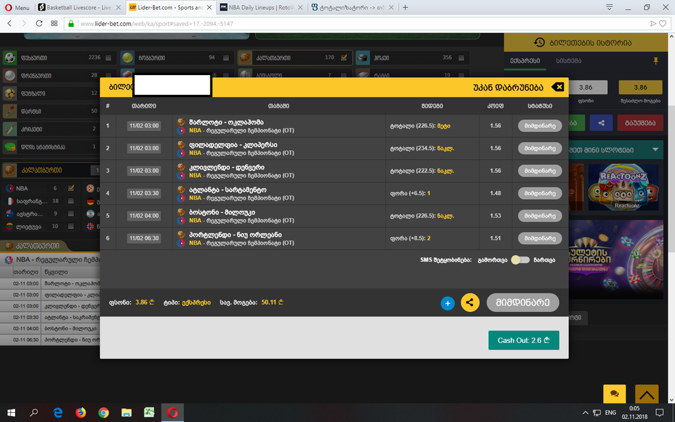The image size is (675, 422).
Task: Open ticket history clock icon
Action: [x=539, y=42]
